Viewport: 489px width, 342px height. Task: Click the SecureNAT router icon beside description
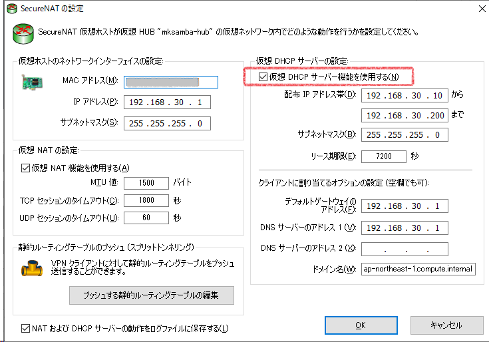click(x=23, y=33)
